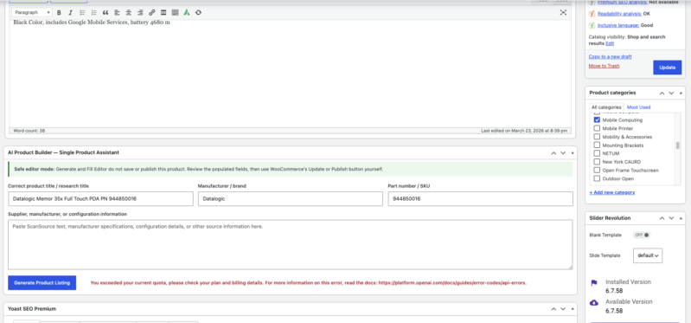
Task: Move Yoast SEO Premium panel down
Action: tap(563, 308)
